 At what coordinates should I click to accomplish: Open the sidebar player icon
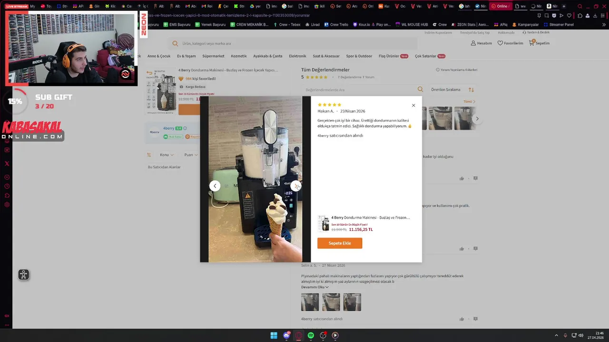(7, 177)
